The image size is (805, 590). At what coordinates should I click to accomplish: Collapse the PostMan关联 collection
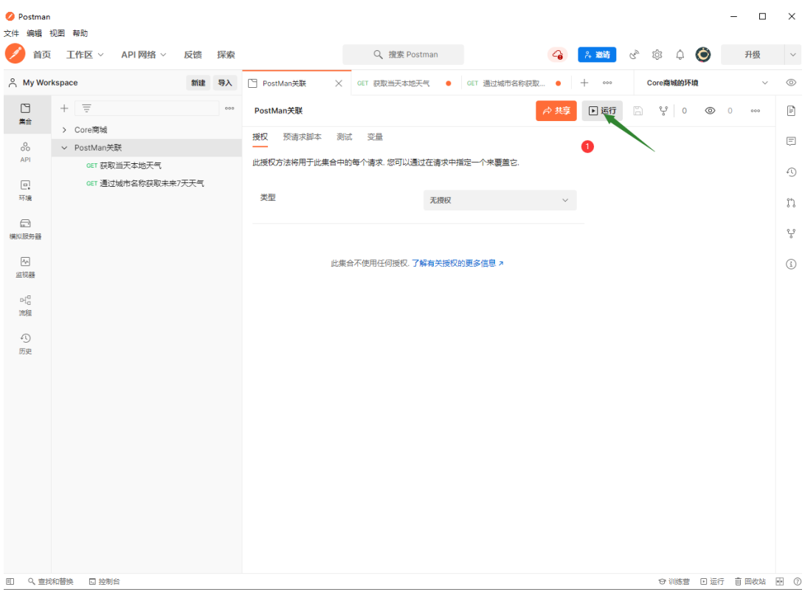[64, 148]
